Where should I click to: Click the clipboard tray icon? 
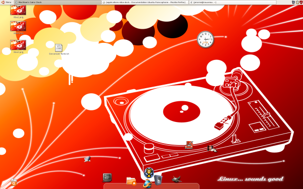tap(297, 3)
